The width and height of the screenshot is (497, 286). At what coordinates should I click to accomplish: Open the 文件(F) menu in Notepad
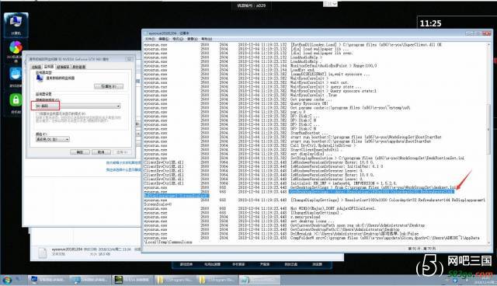tap(150, 39)
